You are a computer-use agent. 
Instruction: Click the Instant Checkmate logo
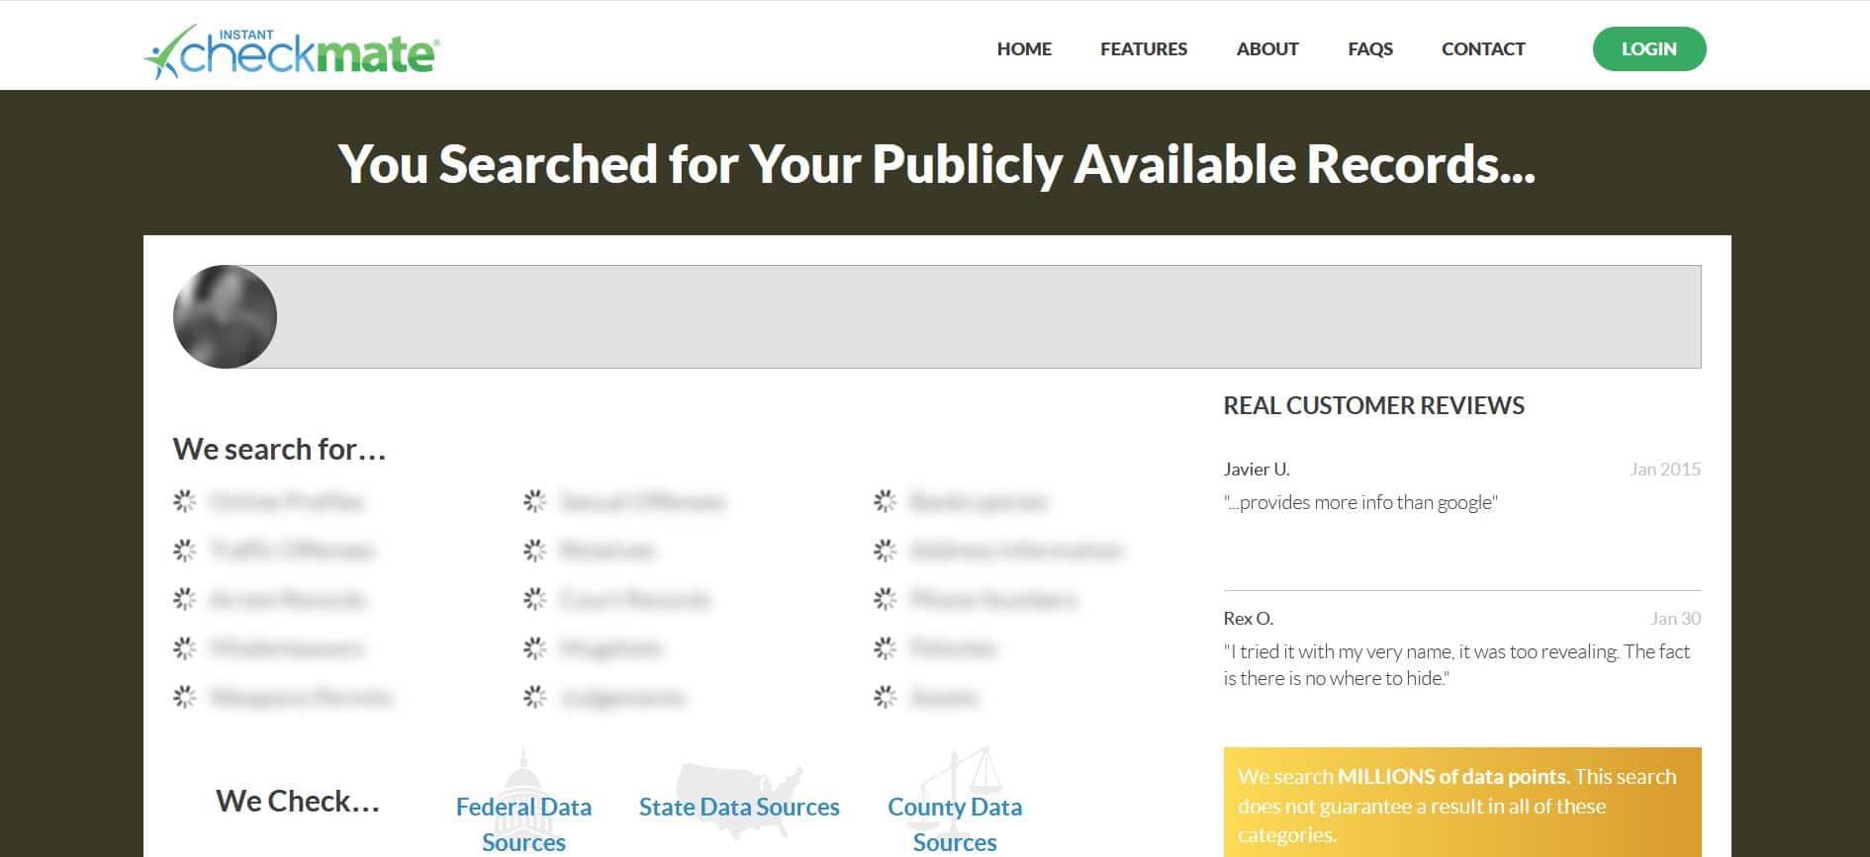[x=291, y=51]
